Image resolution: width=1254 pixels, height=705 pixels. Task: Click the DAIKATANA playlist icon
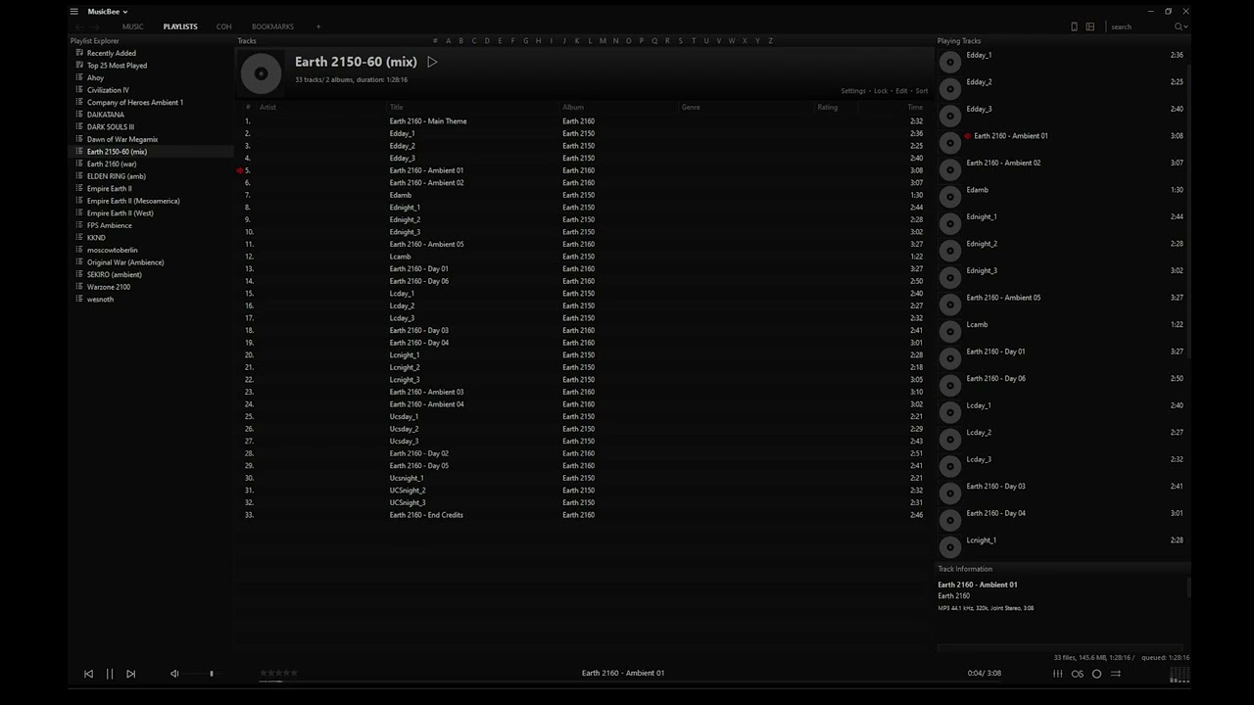[x=78, y=115]
